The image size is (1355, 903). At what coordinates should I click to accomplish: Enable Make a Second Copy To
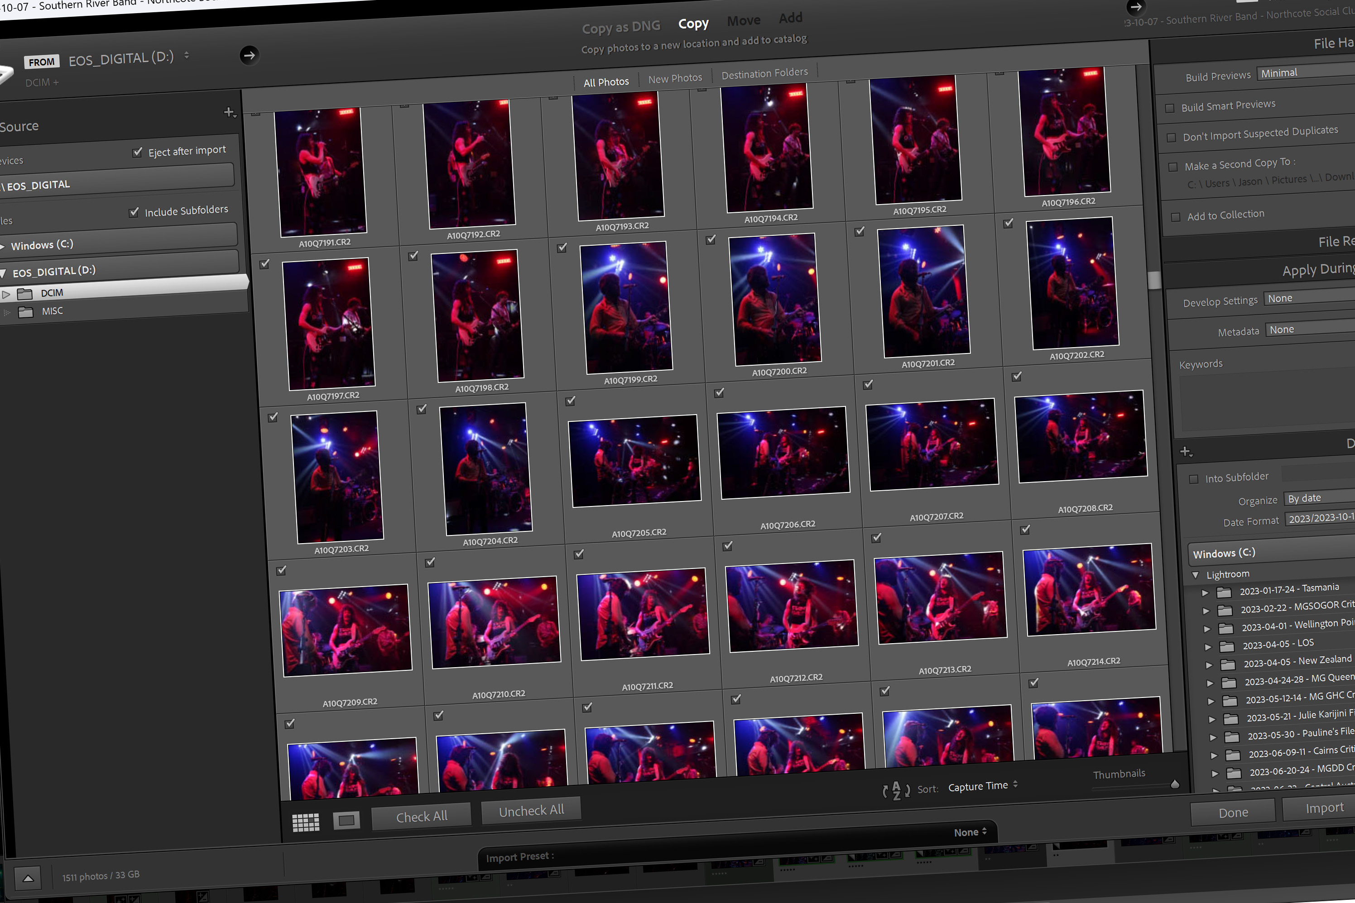coord(1173,167)
